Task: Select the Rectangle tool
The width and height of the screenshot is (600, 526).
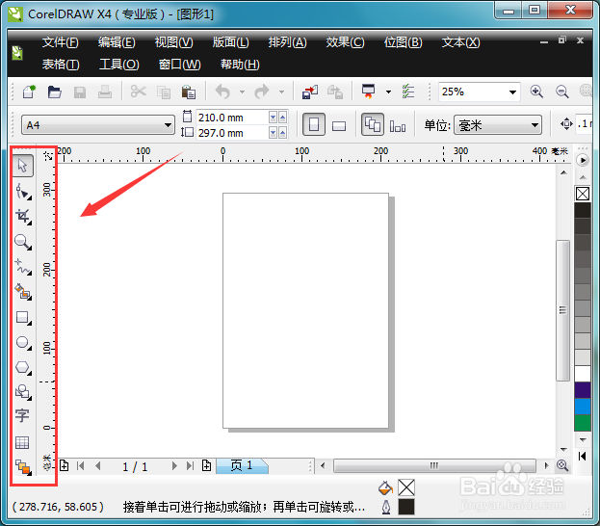Action: (x=23, y=317)
